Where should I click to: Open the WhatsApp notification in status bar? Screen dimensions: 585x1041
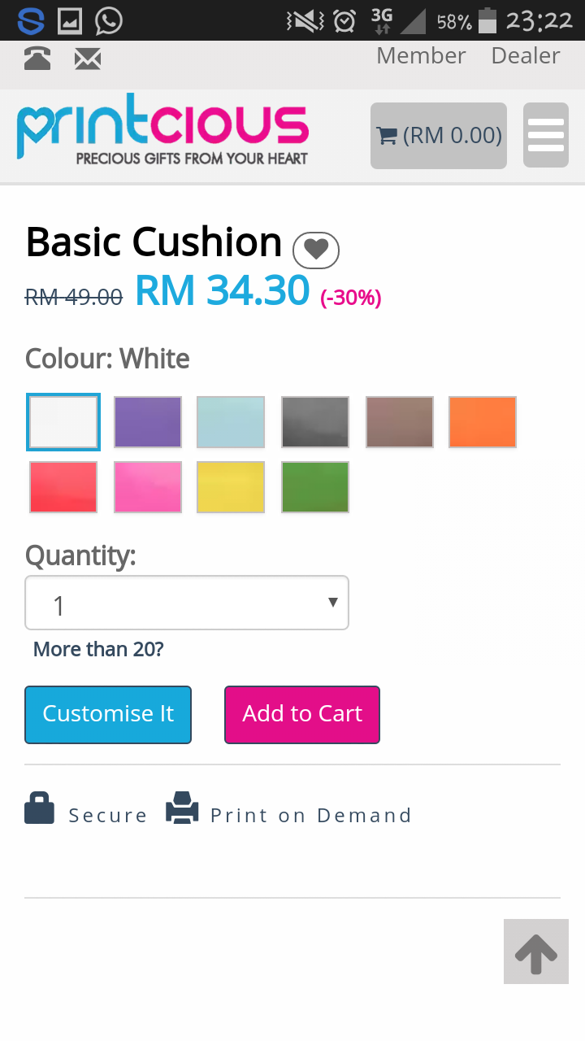109,21
